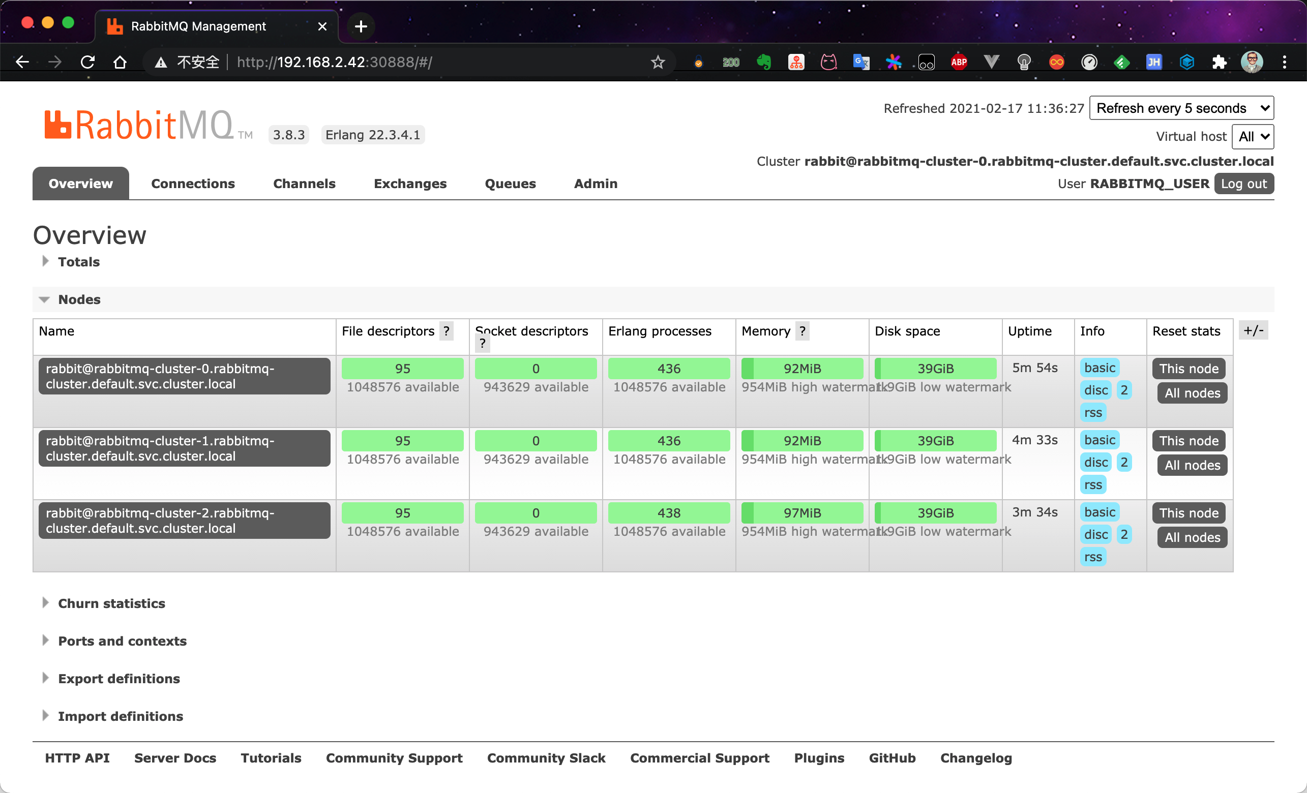The width and height of the screenshot is (1307, 793).
Task: Click the Memory help question mark icon
Action: pyautogui.click(x=802, y=331)
